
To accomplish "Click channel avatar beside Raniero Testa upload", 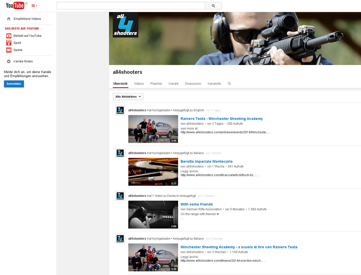I will pyautogui.click(x=120, y=110).
